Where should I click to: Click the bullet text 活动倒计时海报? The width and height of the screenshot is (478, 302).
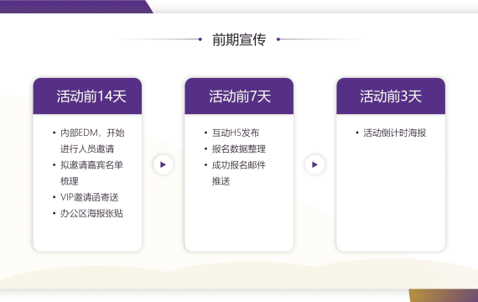pos(394,133)
